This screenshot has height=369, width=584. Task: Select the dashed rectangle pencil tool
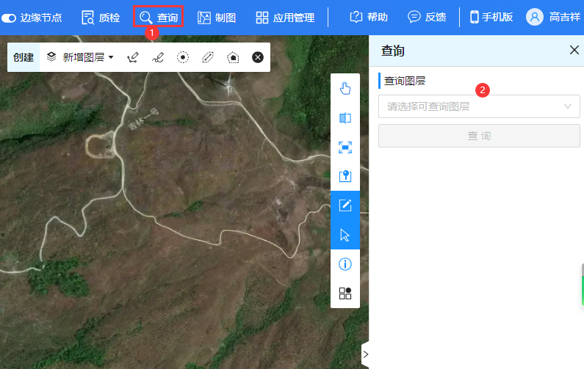pyautogui.click(x=207, y=57)
